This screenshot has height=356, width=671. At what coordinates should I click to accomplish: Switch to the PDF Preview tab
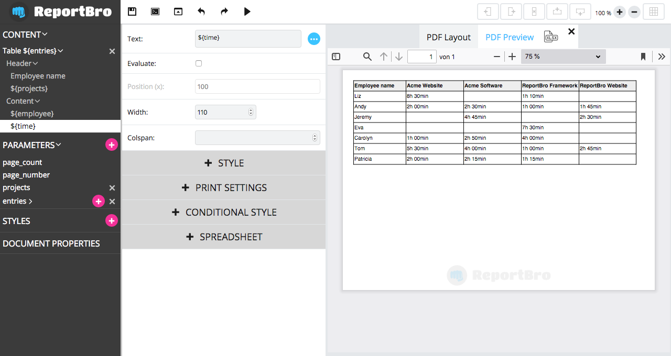(510, 37)
